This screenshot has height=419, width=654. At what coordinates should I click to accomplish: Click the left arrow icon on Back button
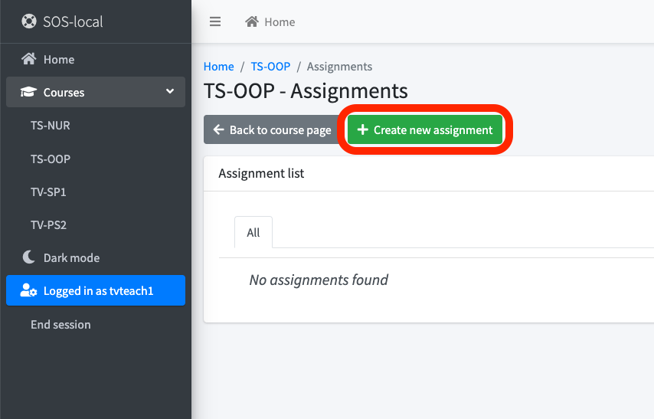pyautogui.click(x=218, y=129)
